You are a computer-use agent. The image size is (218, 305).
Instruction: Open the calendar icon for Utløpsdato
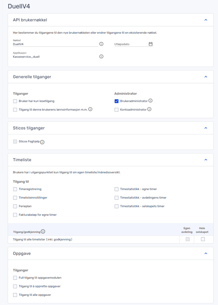pos(151,44)
